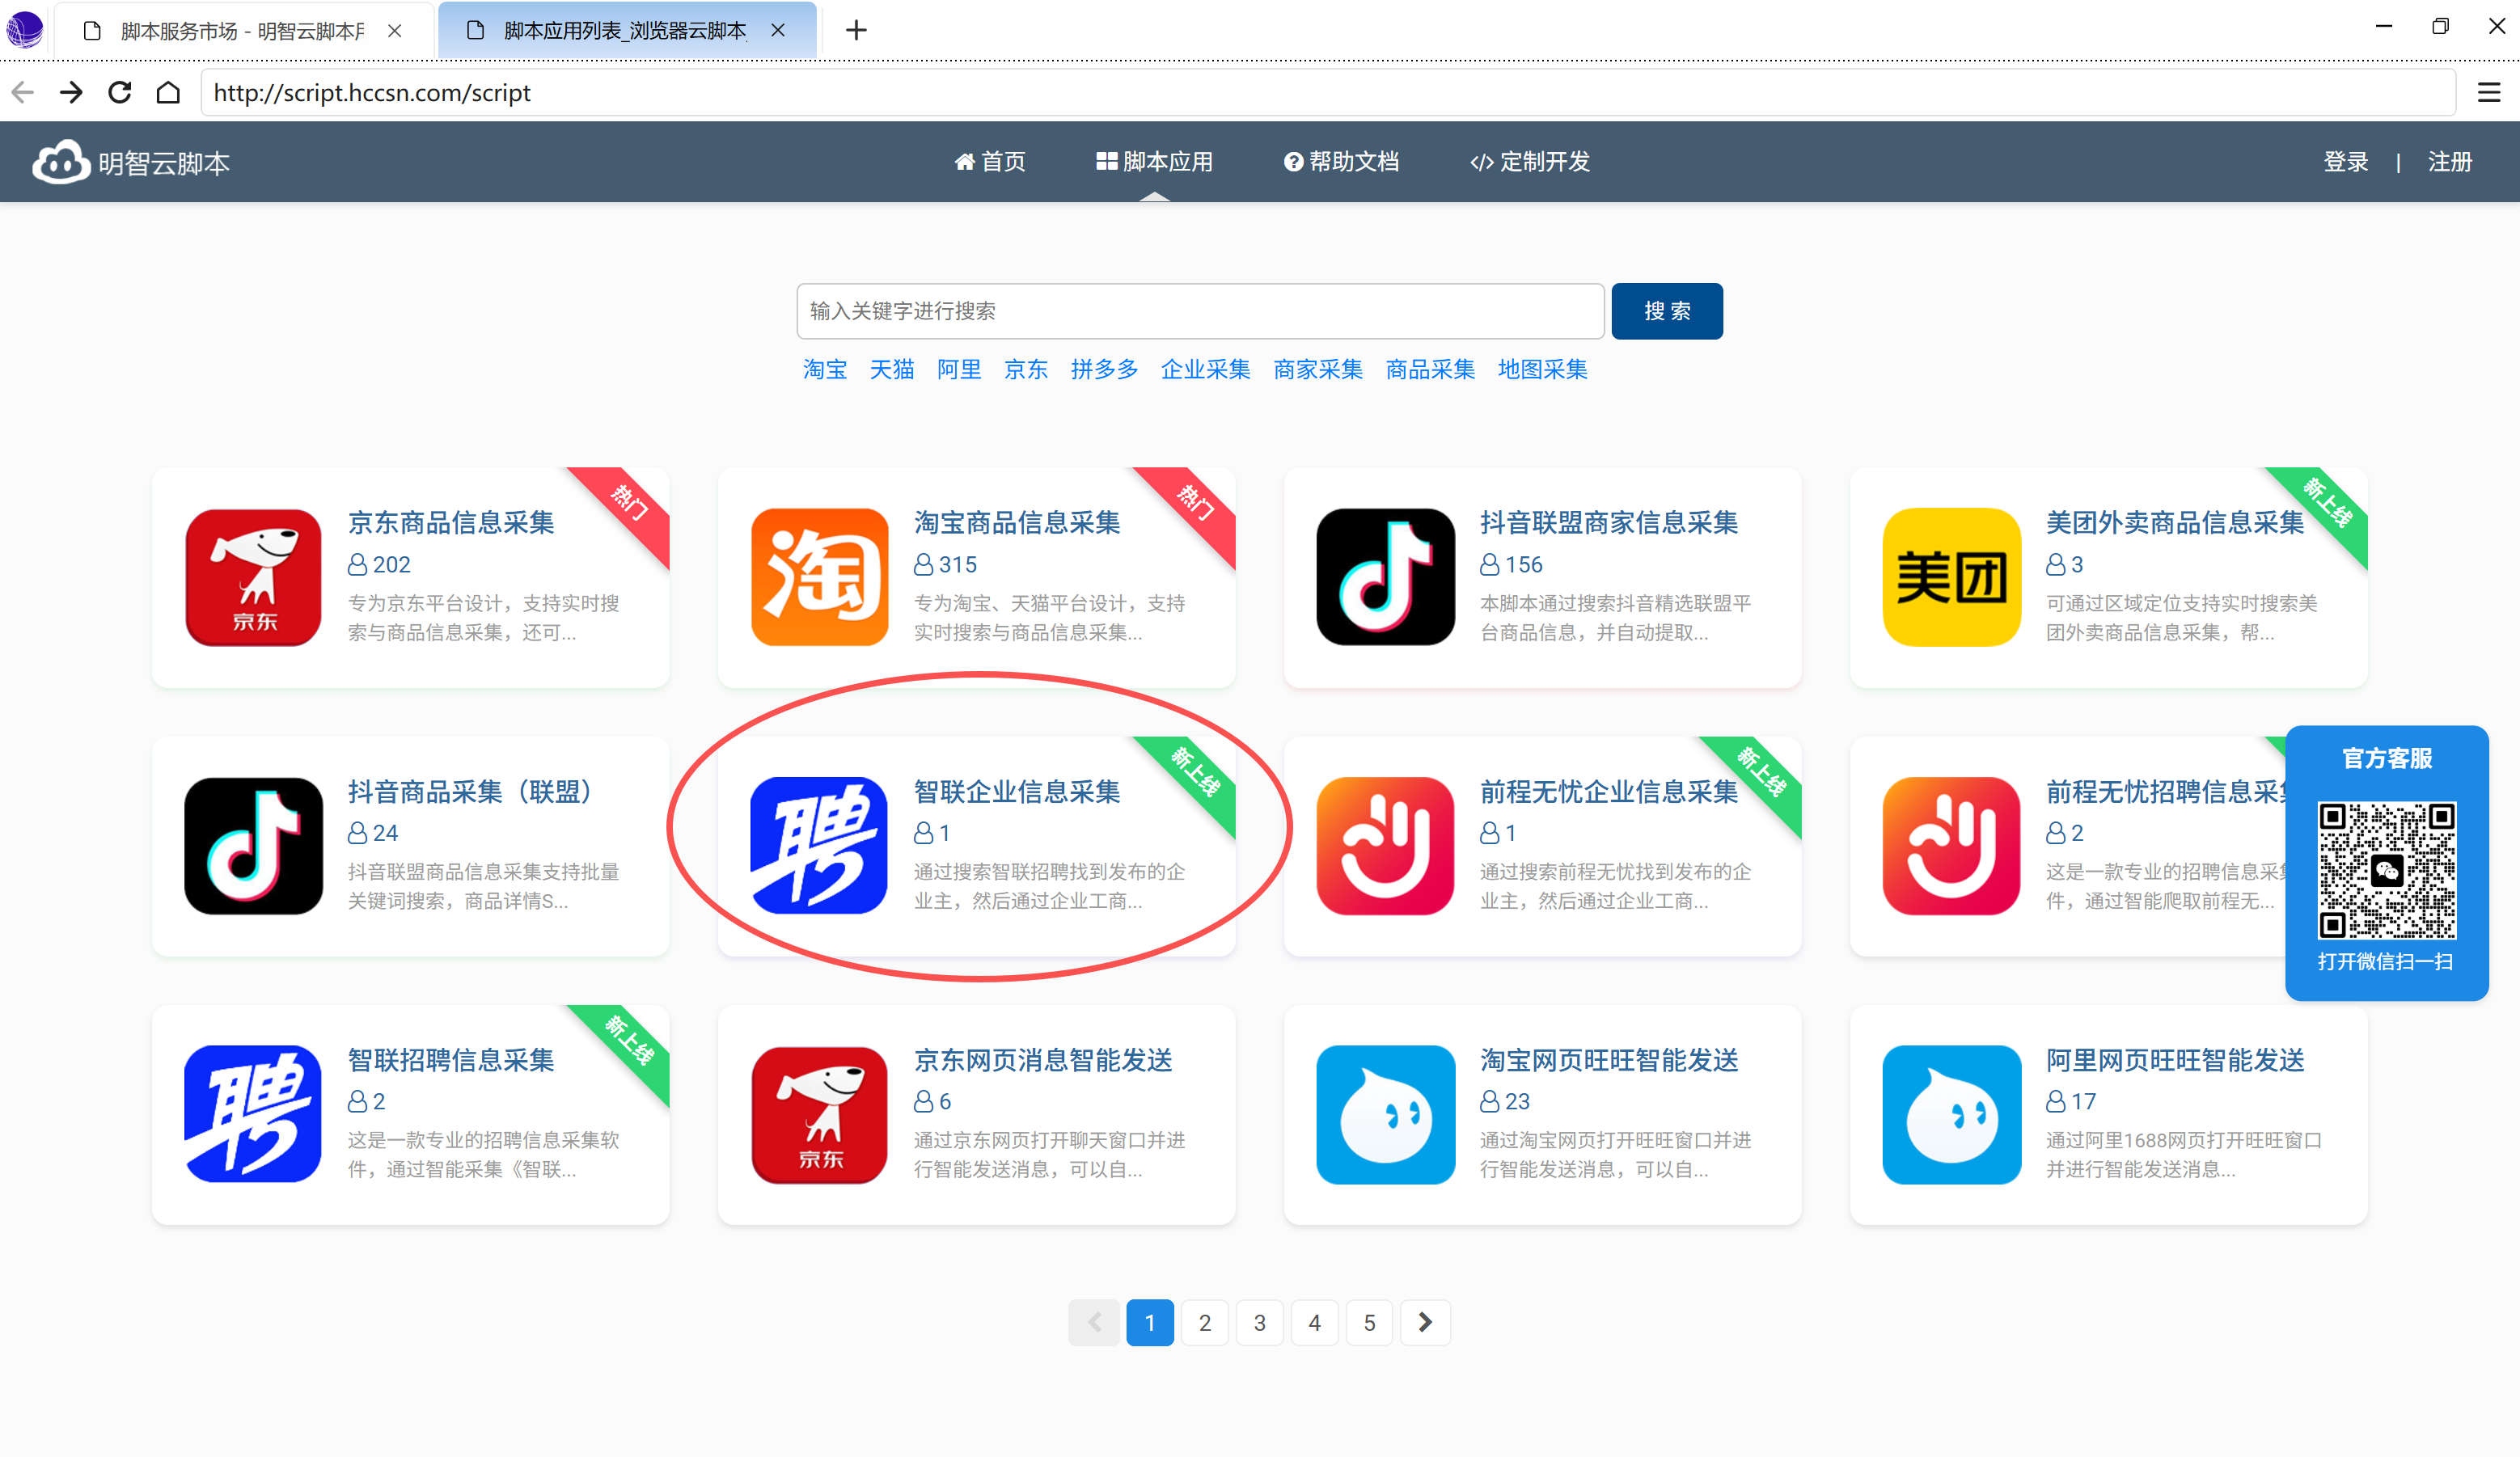The width and height of the screenshot is (2520, 1457).
Task: Open the 抖音联盟商家信息采集 TikTok icon
Action: [1385, 577]
